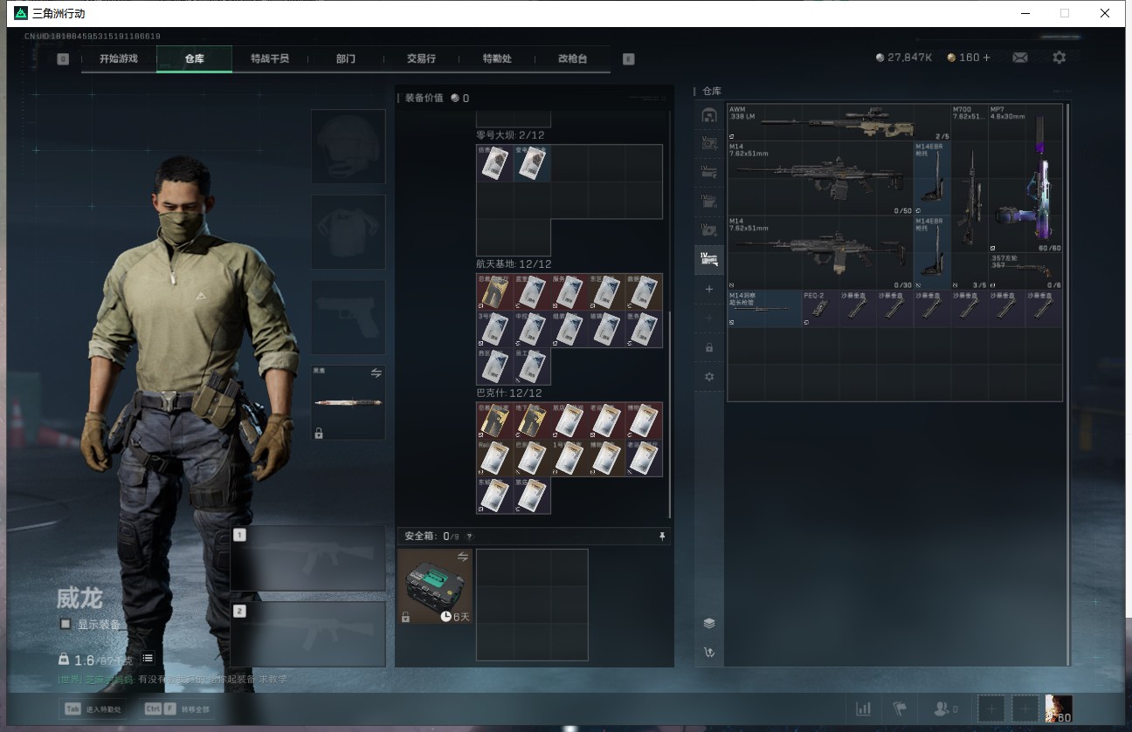
Task: Select the M14EBR stock beside M14 0/50
Action: (933, 179)
